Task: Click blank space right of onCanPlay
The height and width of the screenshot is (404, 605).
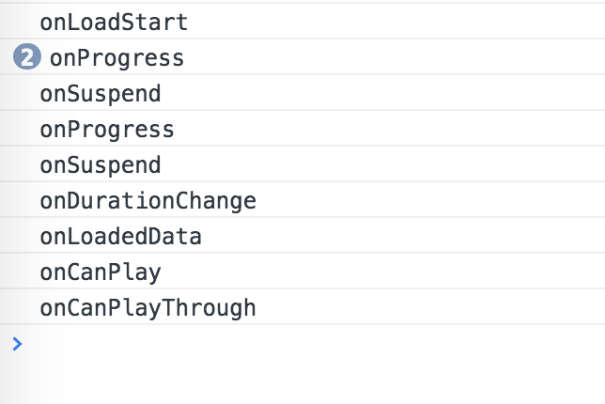Action: coord(384,272)
